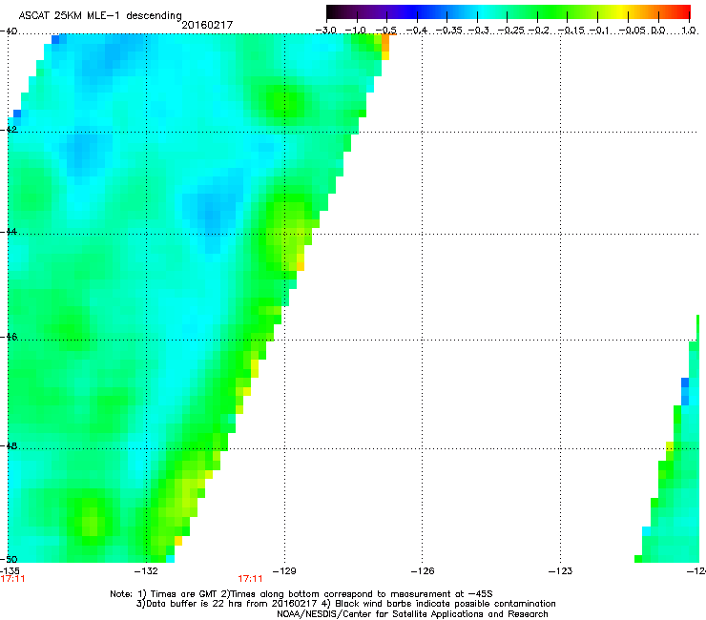Click the -3.0 color scale label
Image resolution: width=706 pixels, height=620 pixels.
tap(326, 31)
